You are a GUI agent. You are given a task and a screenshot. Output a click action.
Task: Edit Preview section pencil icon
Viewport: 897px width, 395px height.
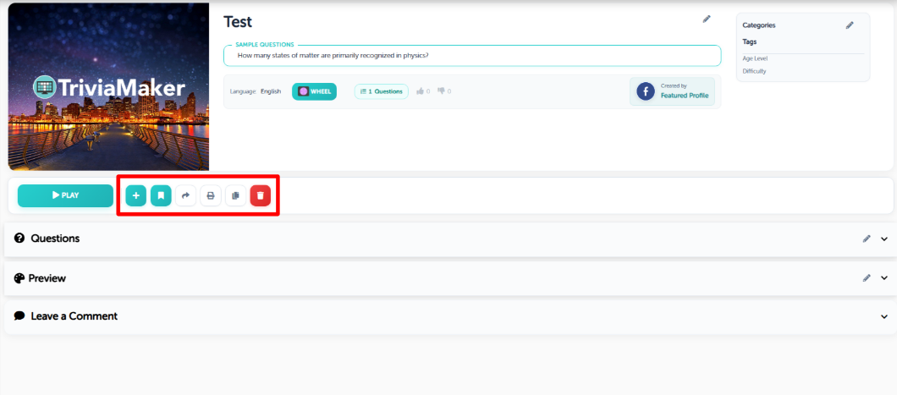pyautogui.click(x=867, y=277)
